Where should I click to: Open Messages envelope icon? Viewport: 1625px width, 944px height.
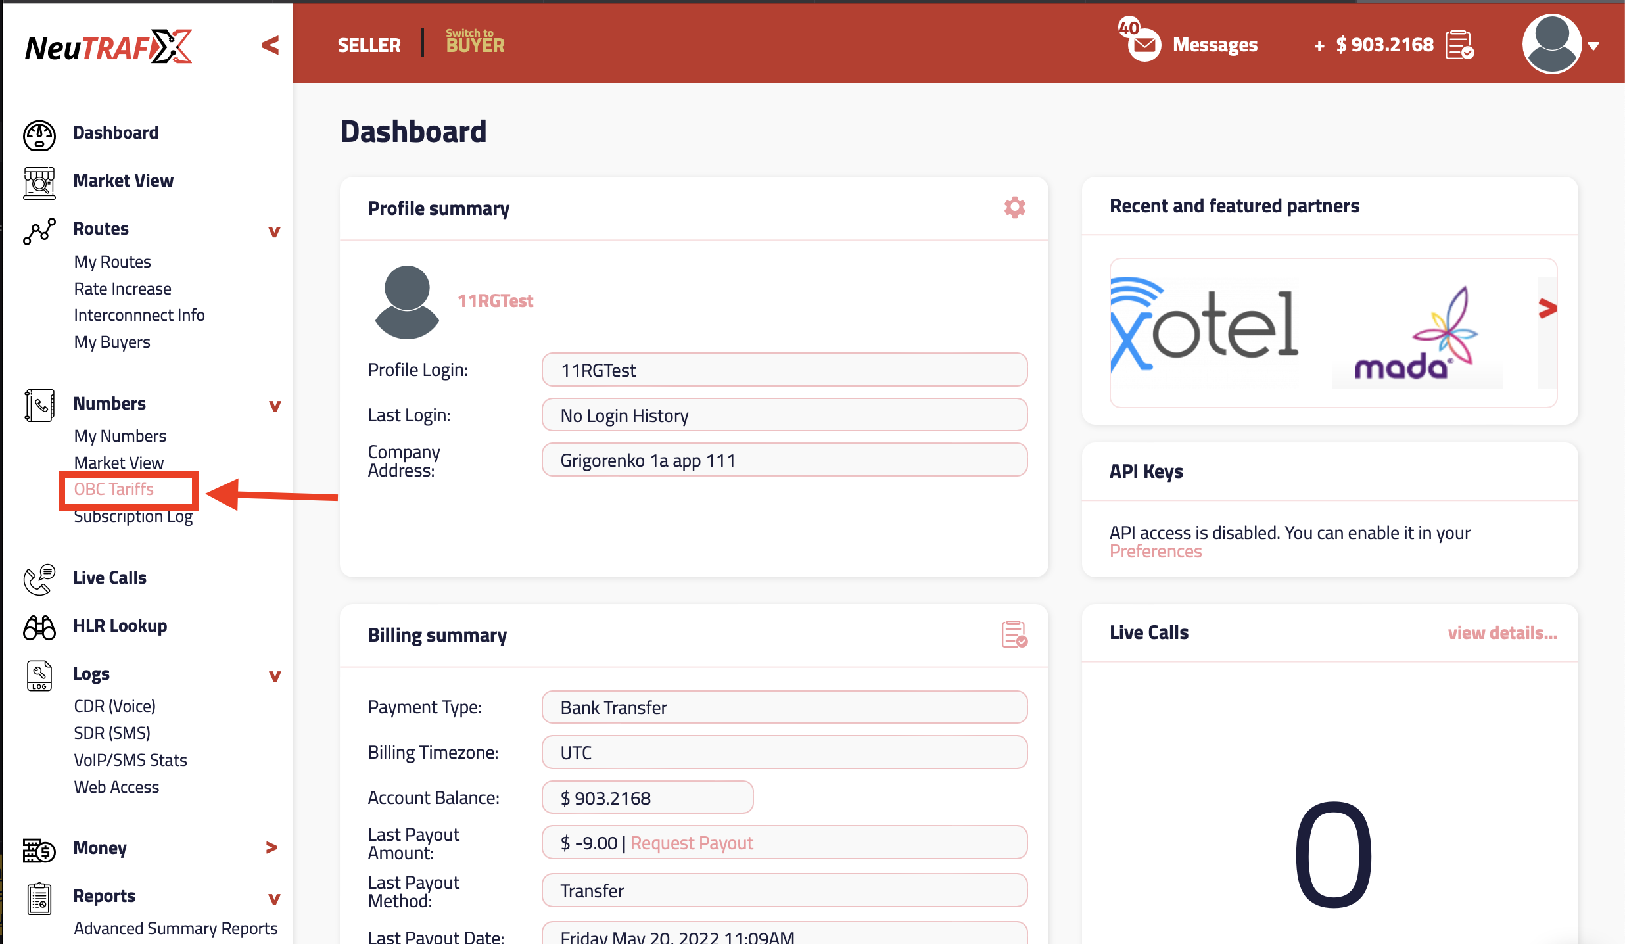(x=1144, y=45)
